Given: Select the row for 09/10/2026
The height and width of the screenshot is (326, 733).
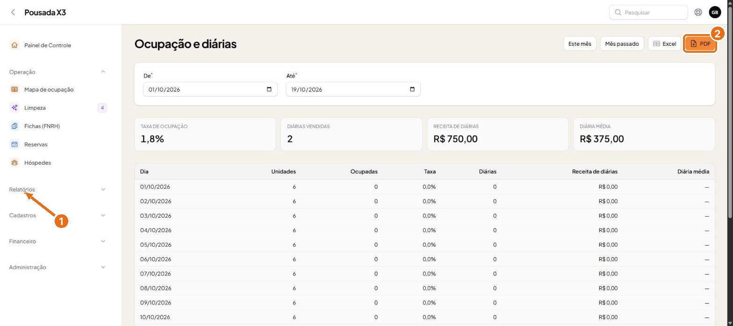Looking at the screenshot, I should [424, 303].
